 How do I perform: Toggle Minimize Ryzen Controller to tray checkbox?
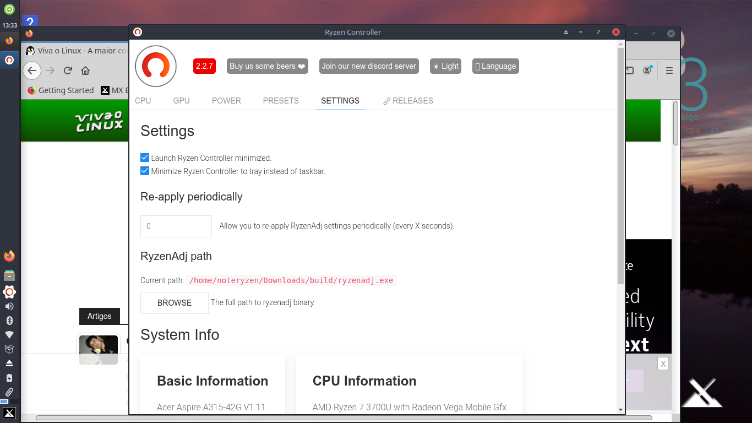(x=145, y=171)
